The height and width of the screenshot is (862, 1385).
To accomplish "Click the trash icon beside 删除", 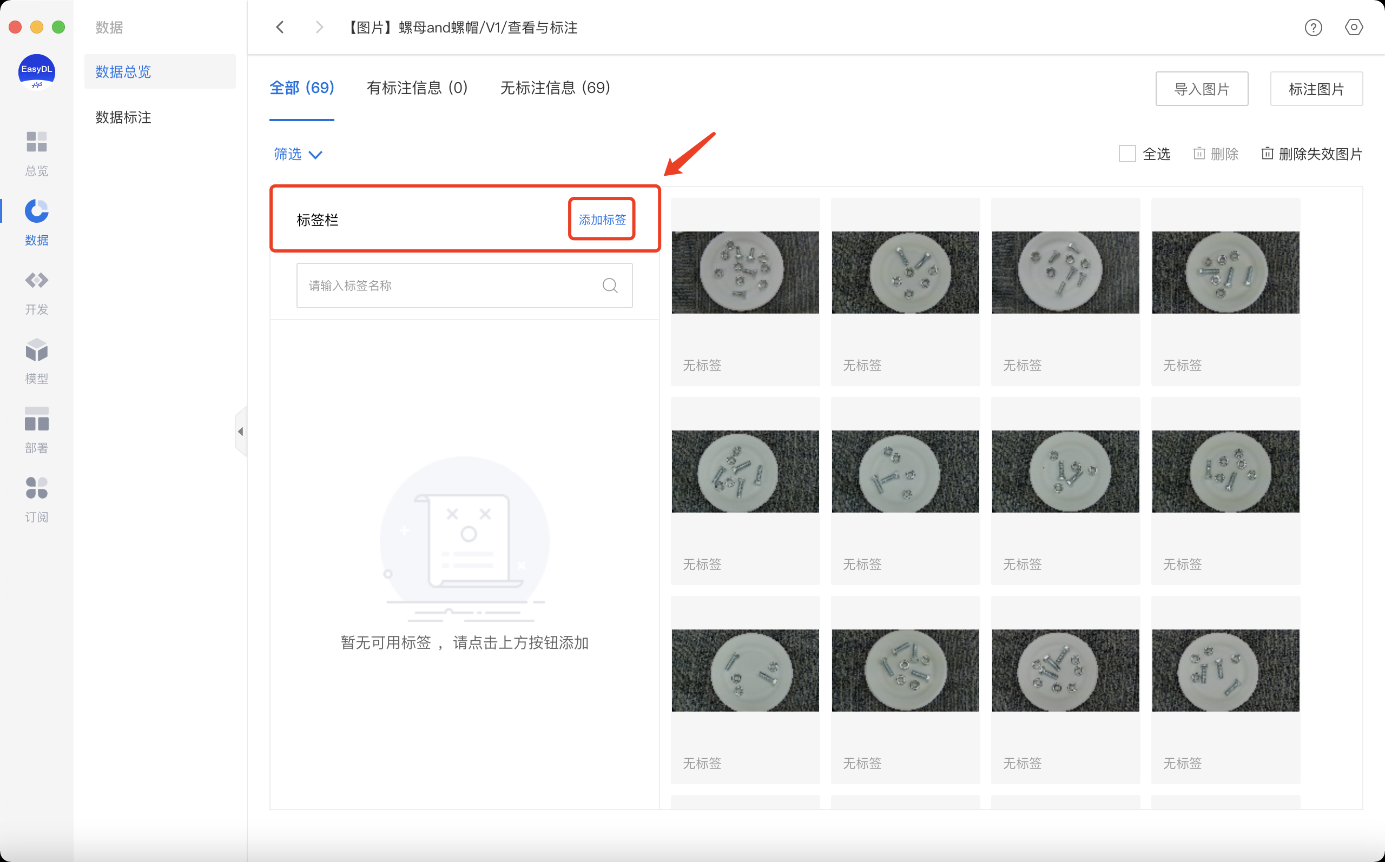I will pos(1199,154).
